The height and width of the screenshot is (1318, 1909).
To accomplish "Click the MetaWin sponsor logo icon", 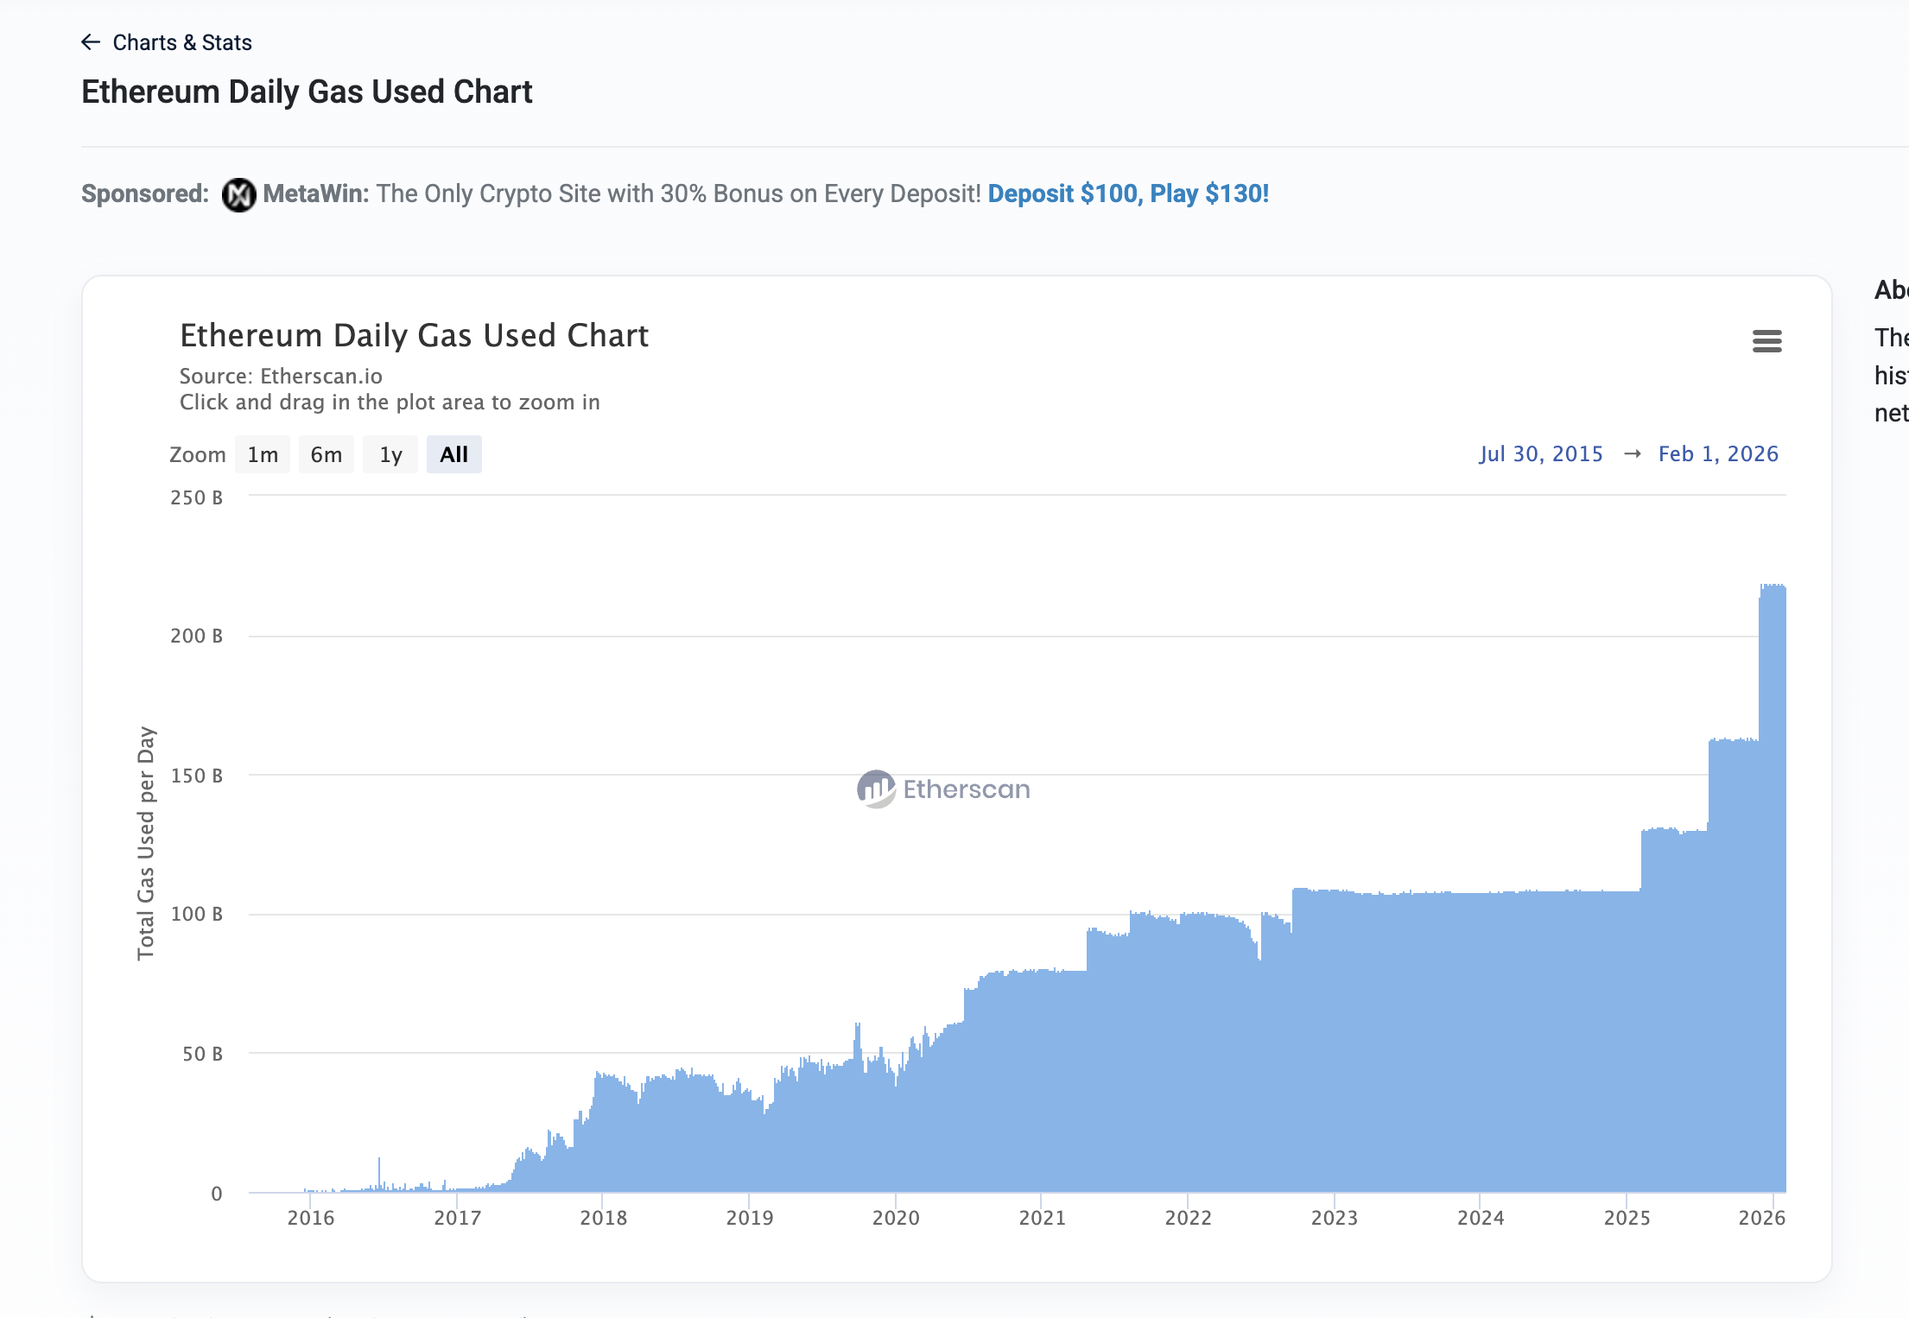I will coord(238,194).
